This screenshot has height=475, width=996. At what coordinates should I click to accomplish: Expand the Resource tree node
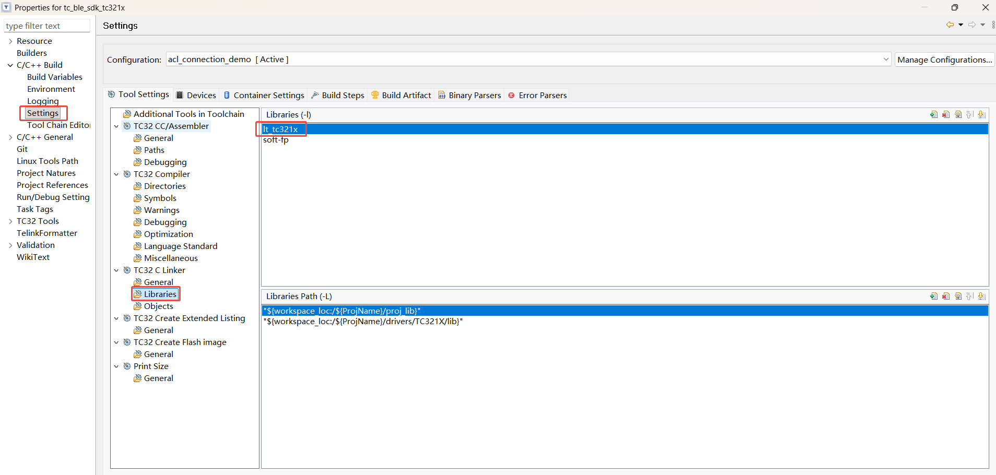click(10, 41)
